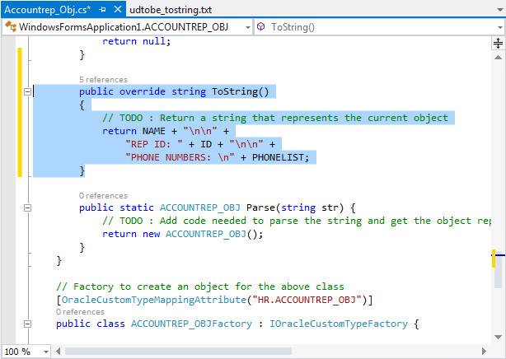Viewport: 506px width, 359px height.
Task: Click the OracleCustomTypeMappingAttribute identifier
Action: click(x=154, y=300)
